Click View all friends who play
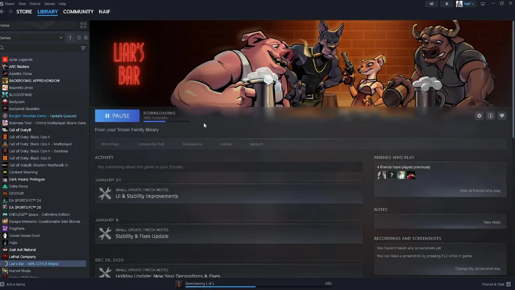 pyautogui.click(x=480, y=191)
